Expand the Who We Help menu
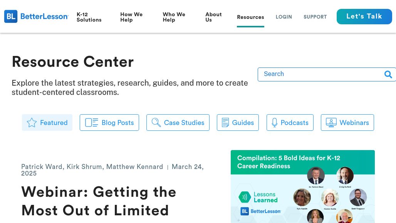Screen dimensions: 396x223 tap(174, 17)
